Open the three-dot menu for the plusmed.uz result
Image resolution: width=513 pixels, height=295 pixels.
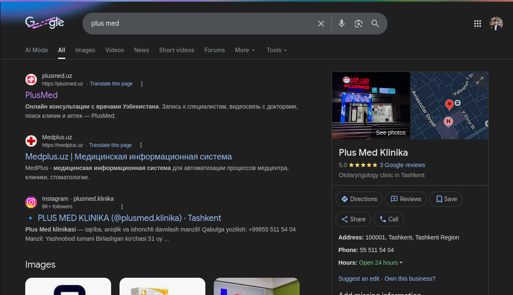pyautogui.click(x=142, y=84)
